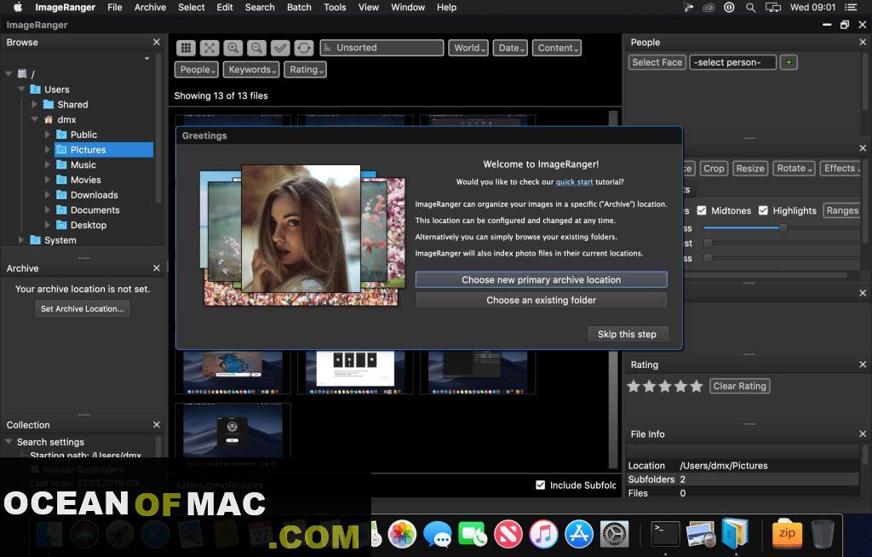The width and height of the screenshot is (872, 557).
Task: Zoom in on thumbnails with magnifier plus
Action: tap(233, 48)
